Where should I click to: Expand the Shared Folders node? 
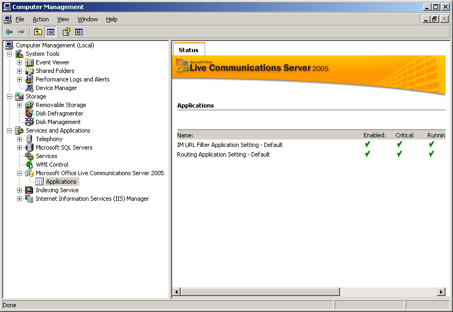coord(19,71)
